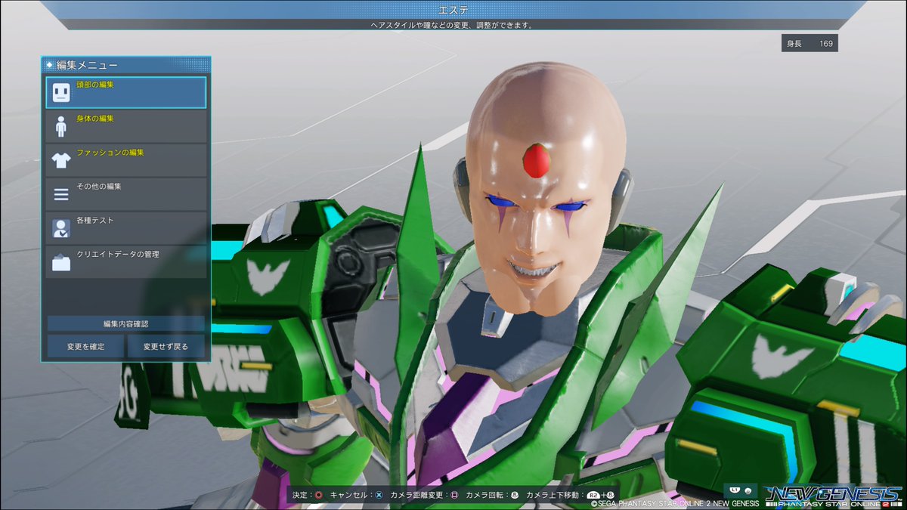This screenshot has width=907, height=510.
Task: Click the cross button icon for キャンセル
Action: 379,495
